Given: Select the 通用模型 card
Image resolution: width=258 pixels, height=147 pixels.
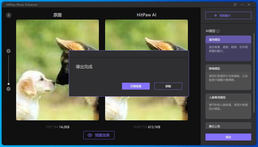Looking at the screenshot, I should tap(228, 48).
